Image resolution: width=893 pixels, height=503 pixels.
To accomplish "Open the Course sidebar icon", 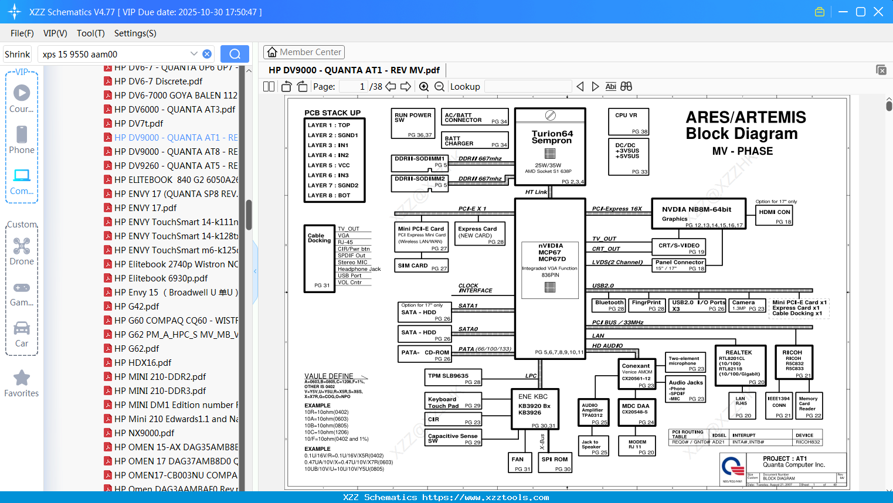I will [x=22, y=98].
